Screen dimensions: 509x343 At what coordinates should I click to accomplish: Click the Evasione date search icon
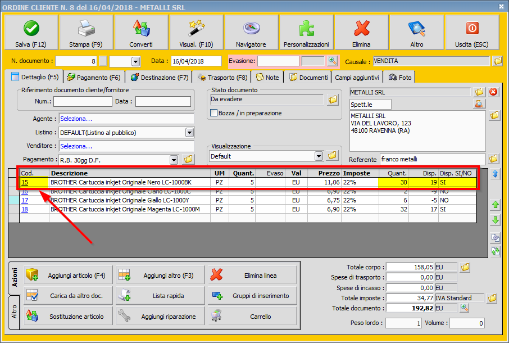(x=332, y=61)
